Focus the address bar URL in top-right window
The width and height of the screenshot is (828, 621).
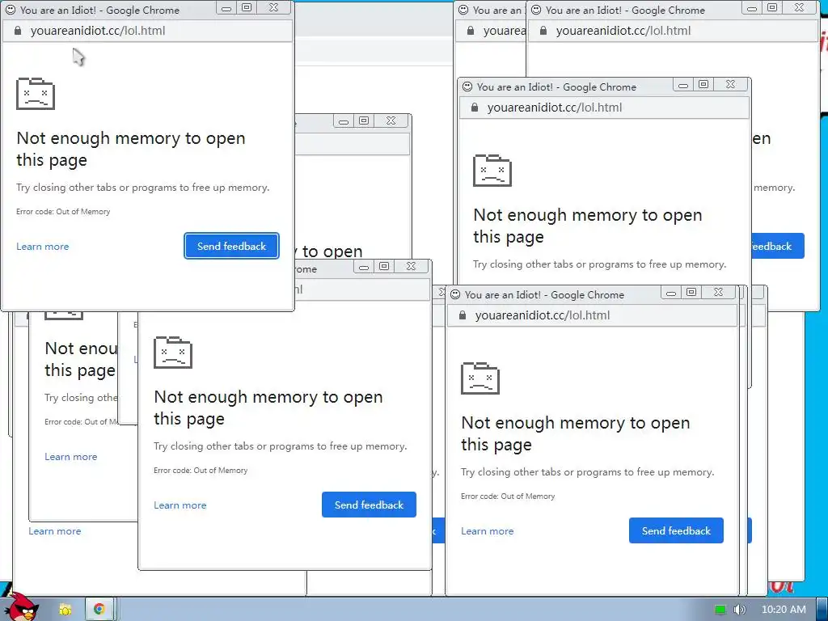(623, 31)
